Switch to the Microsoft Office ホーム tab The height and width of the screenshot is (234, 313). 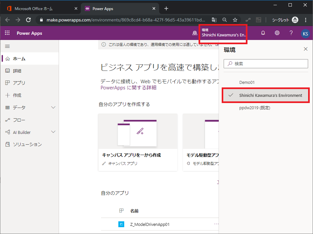click(40, 8)
